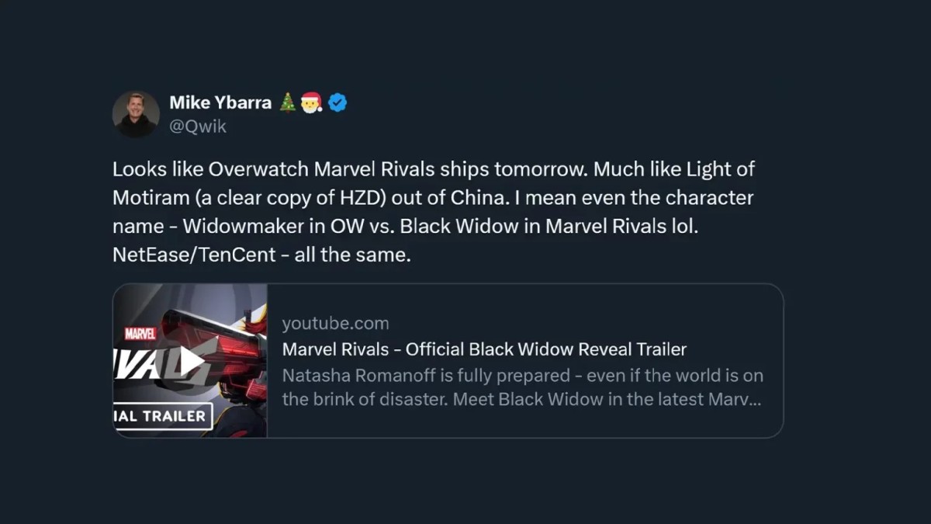Click the TRAILER label on the thumbnail
The image size is (931, 524).
[174, 415]
